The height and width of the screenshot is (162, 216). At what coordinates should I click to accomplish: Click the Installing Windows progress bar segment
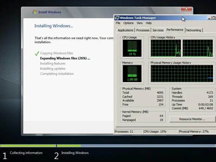(136, 146)
